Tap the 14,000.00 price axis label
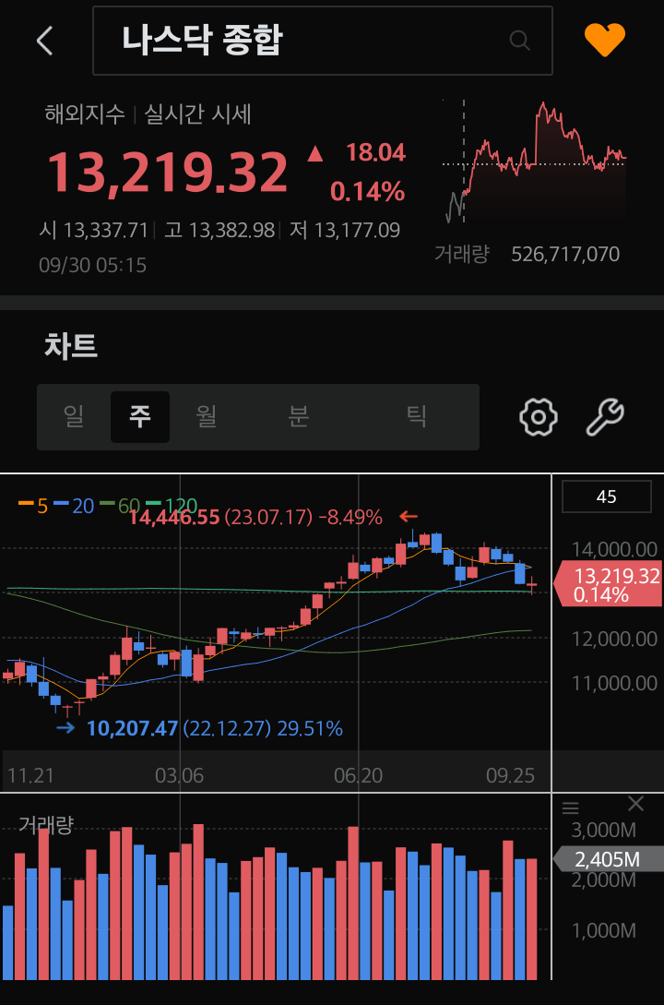The height and width of the screenshot is (1005, 664). pyautogui.click(x=614, y=549)
